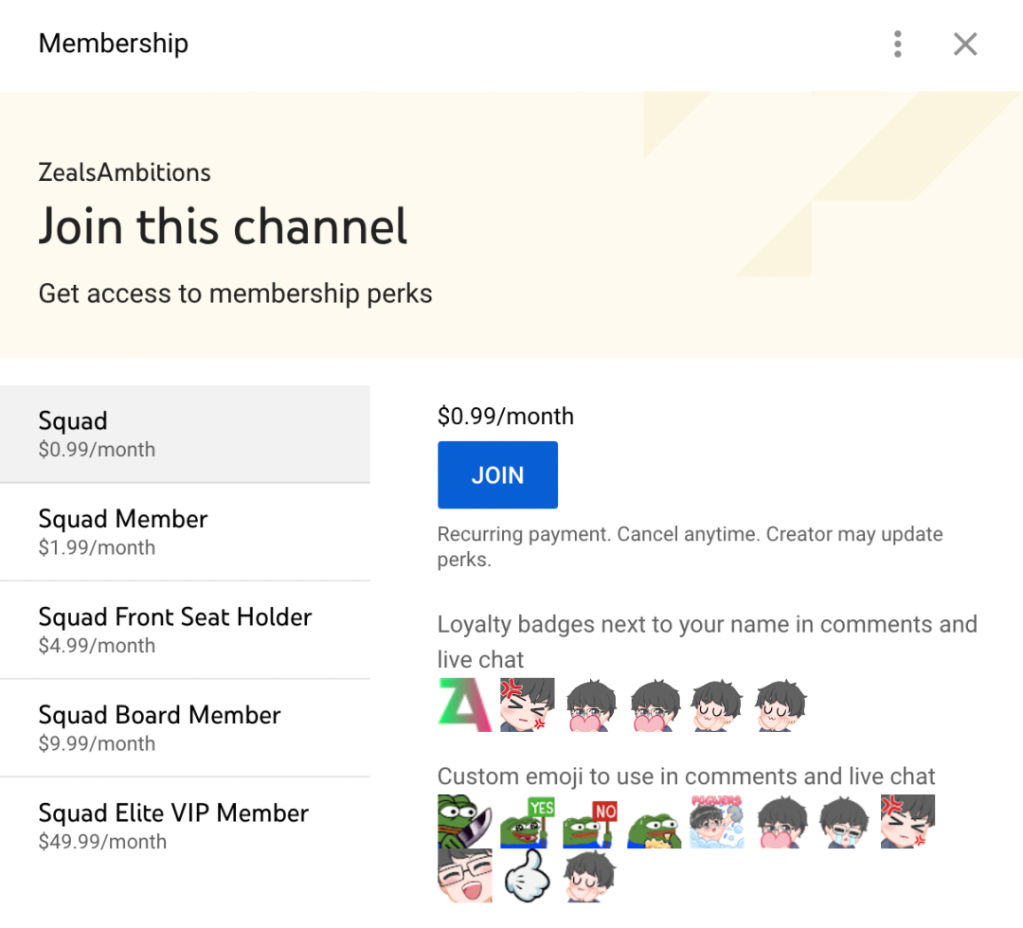Pick the Squad Elite VIP Member tier

tap(185, 826)
